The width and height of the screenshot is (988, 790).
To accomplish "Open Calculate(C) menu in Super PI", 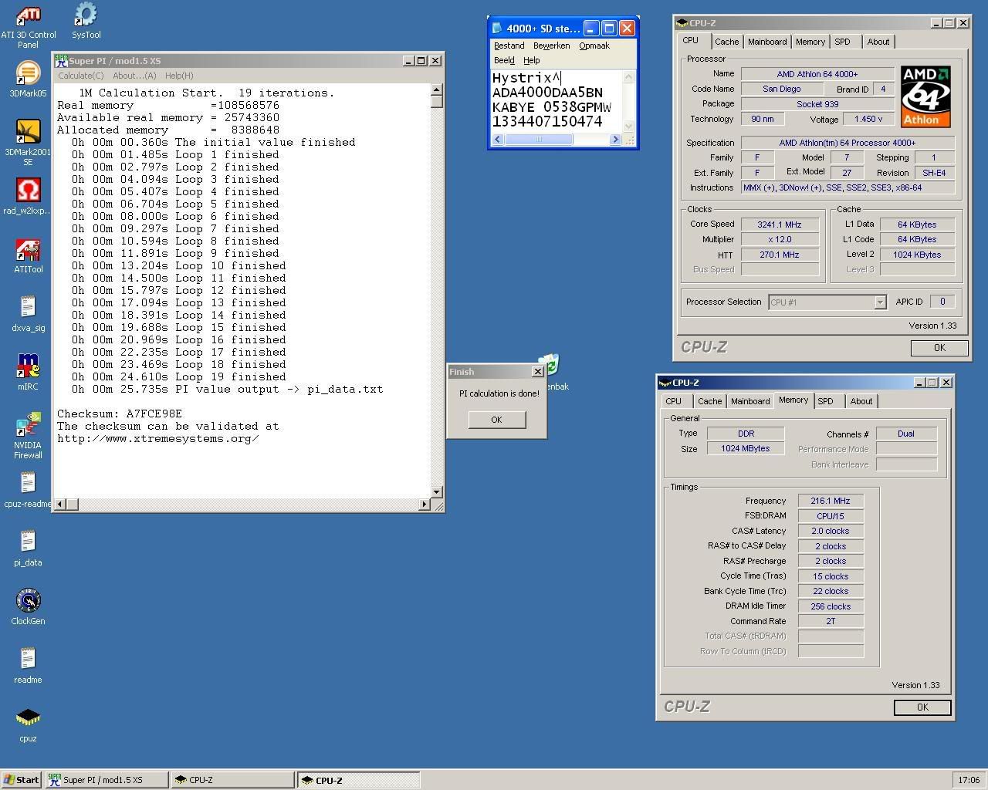I will (81, 76).
